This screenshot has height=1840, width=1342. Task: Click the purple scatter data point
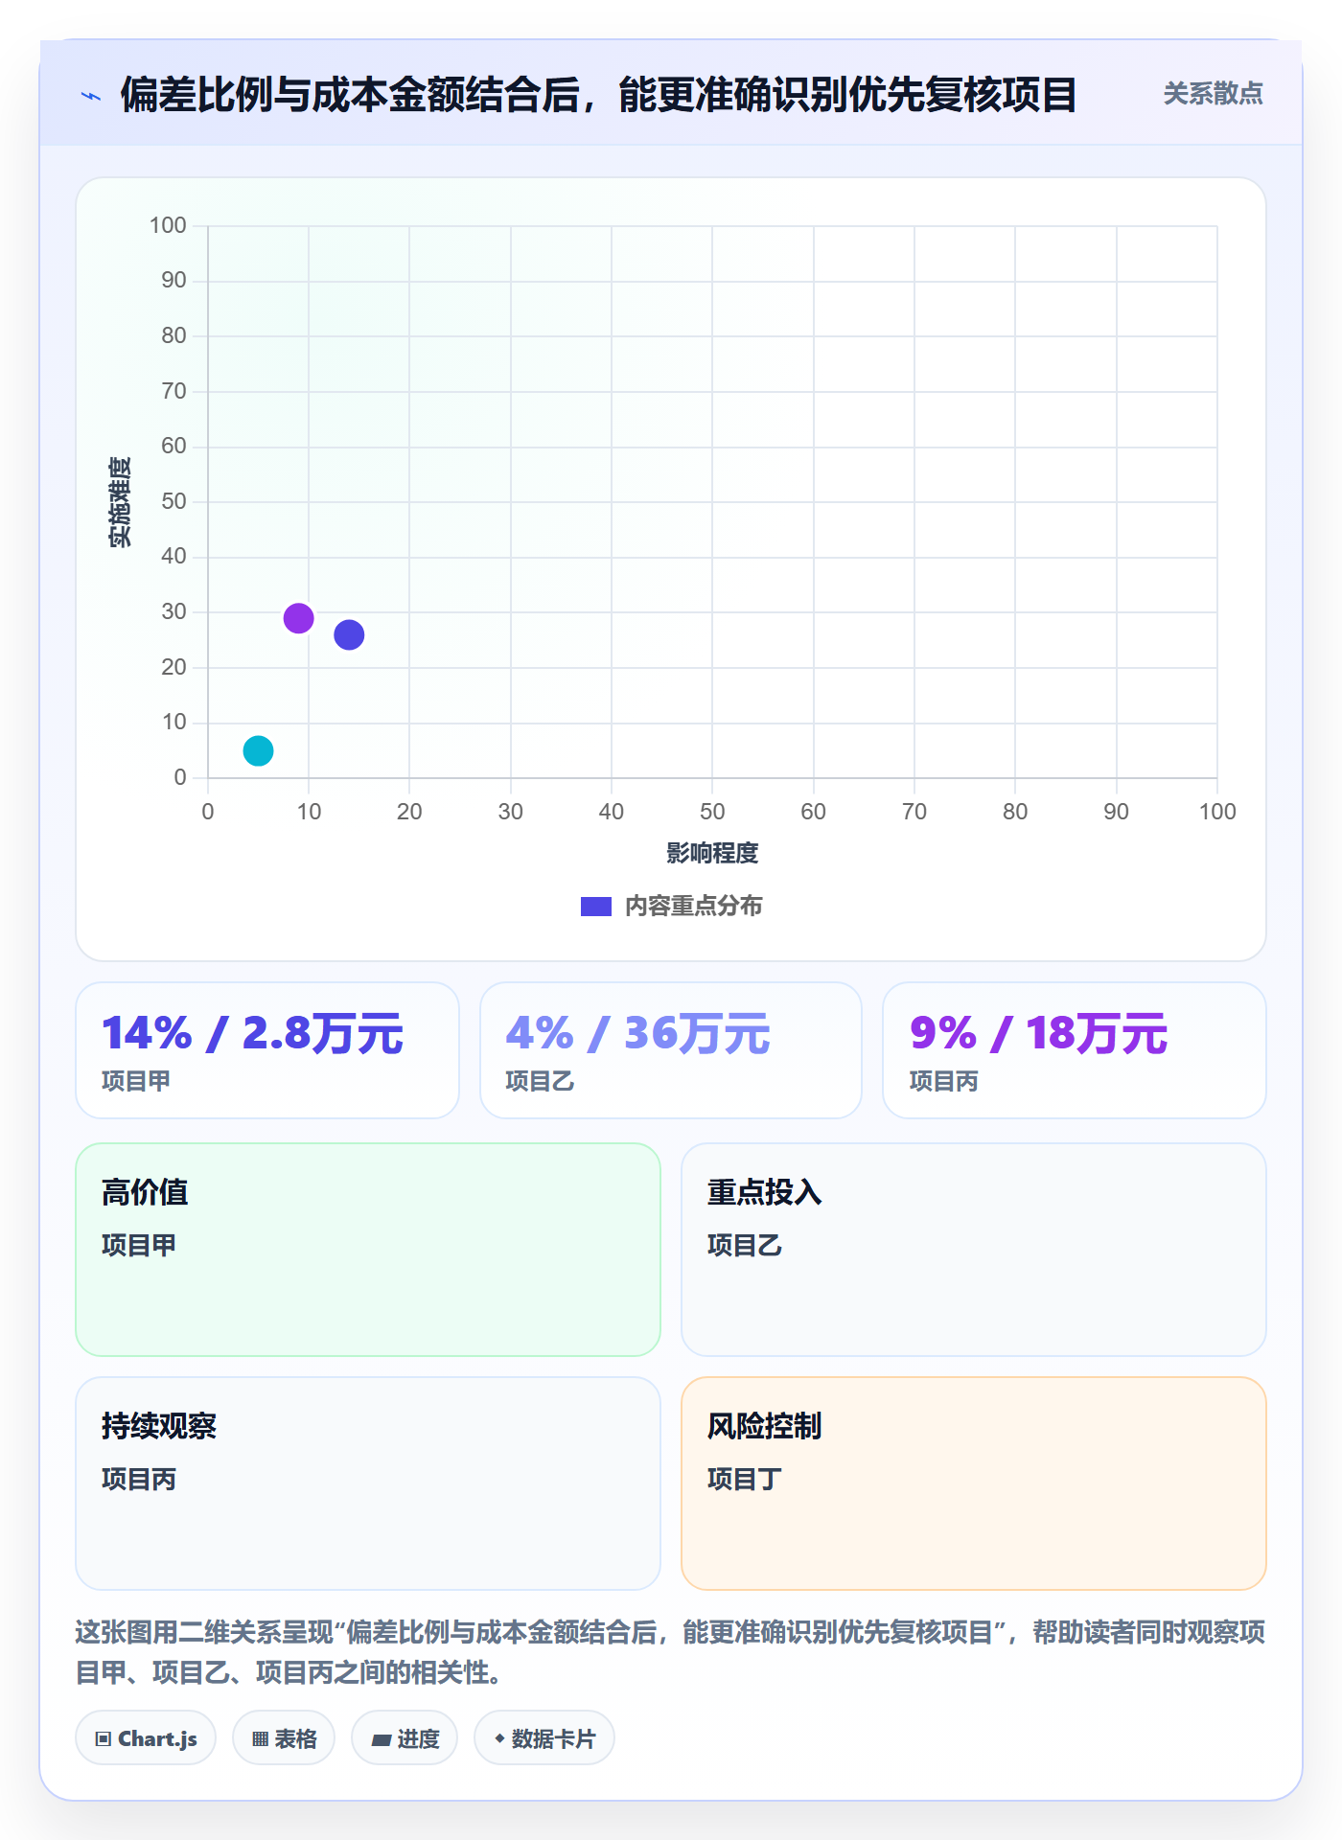tap(298, 618)
